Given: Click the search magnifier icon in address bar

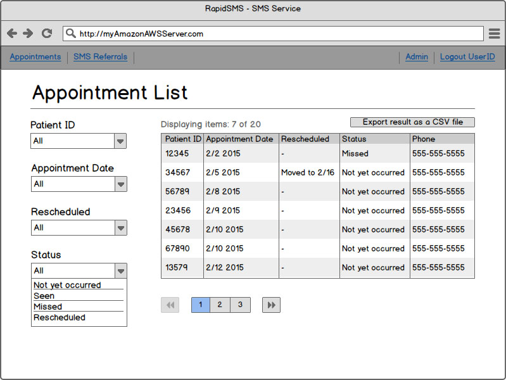Looking at the screenshot, I should click(71, 34).
